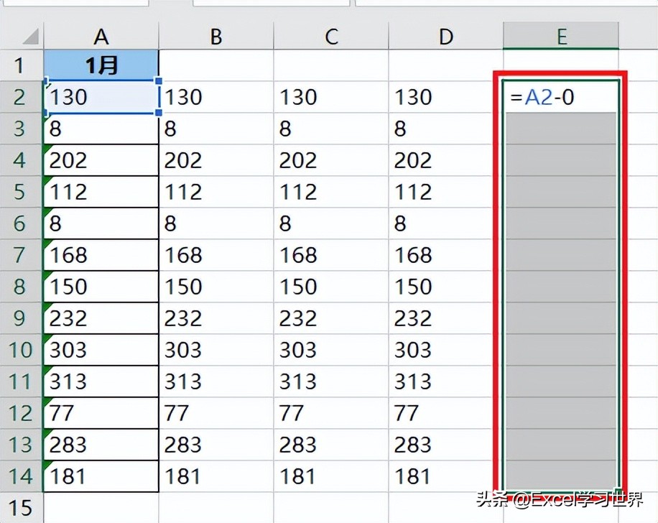Click cell A13 containing 283

101,445
